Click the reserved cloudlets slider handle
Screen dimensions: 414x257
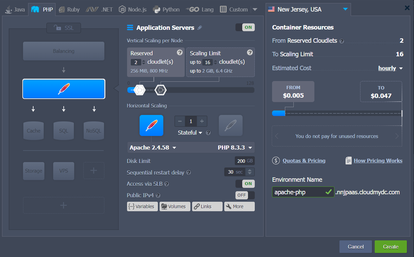click(140, 90)
